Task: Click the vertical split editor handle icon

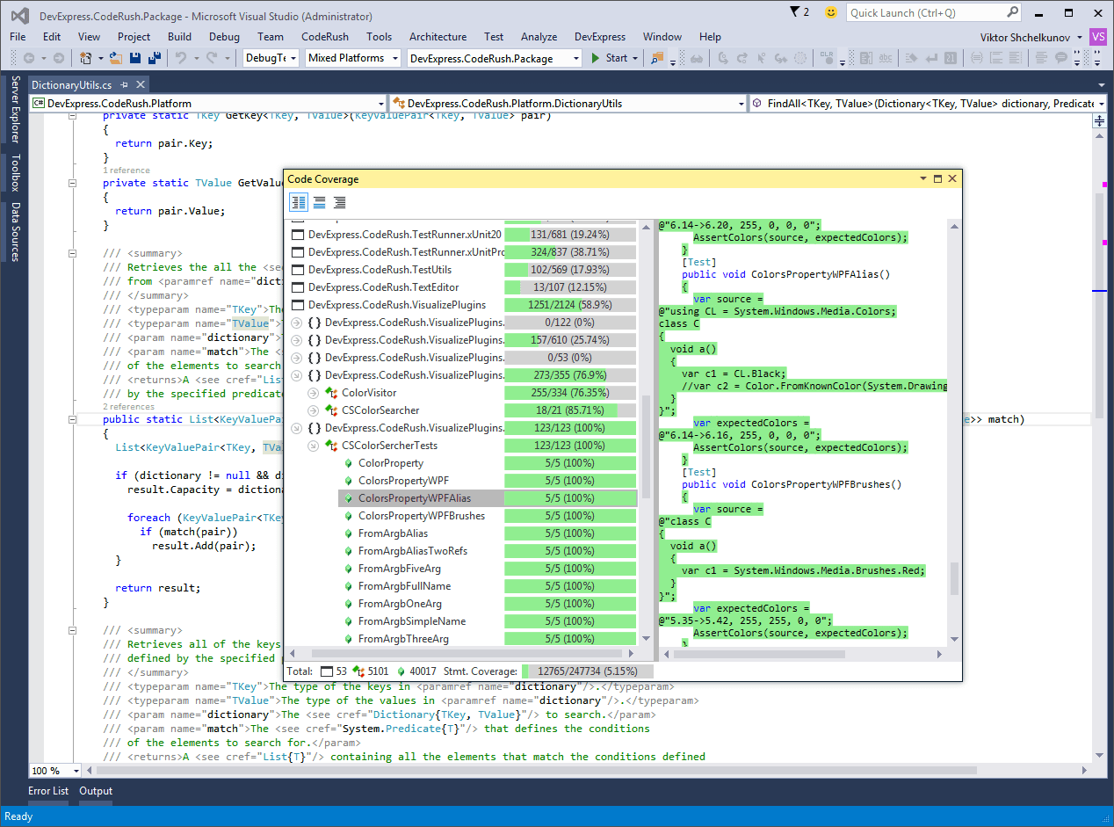Action: coord(1098,121)
